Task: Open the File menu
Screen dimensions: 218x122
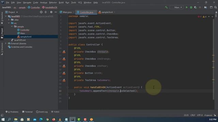Action: (x=7, y=2)
